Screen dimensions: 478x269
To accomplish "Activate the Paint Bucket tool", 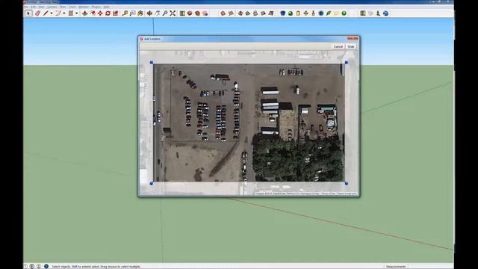I will 140,13.
